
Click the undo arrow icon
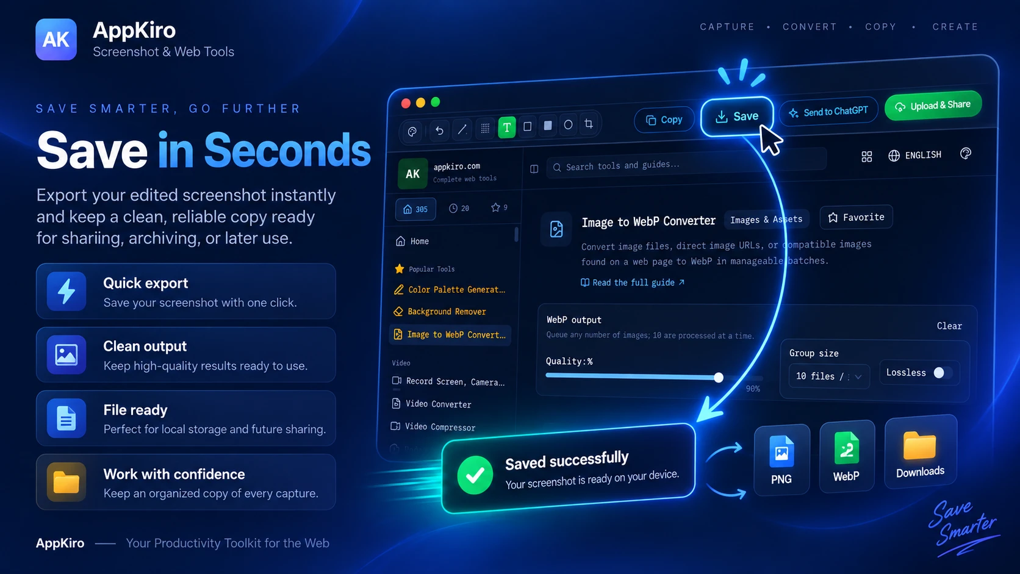[439, 130]
